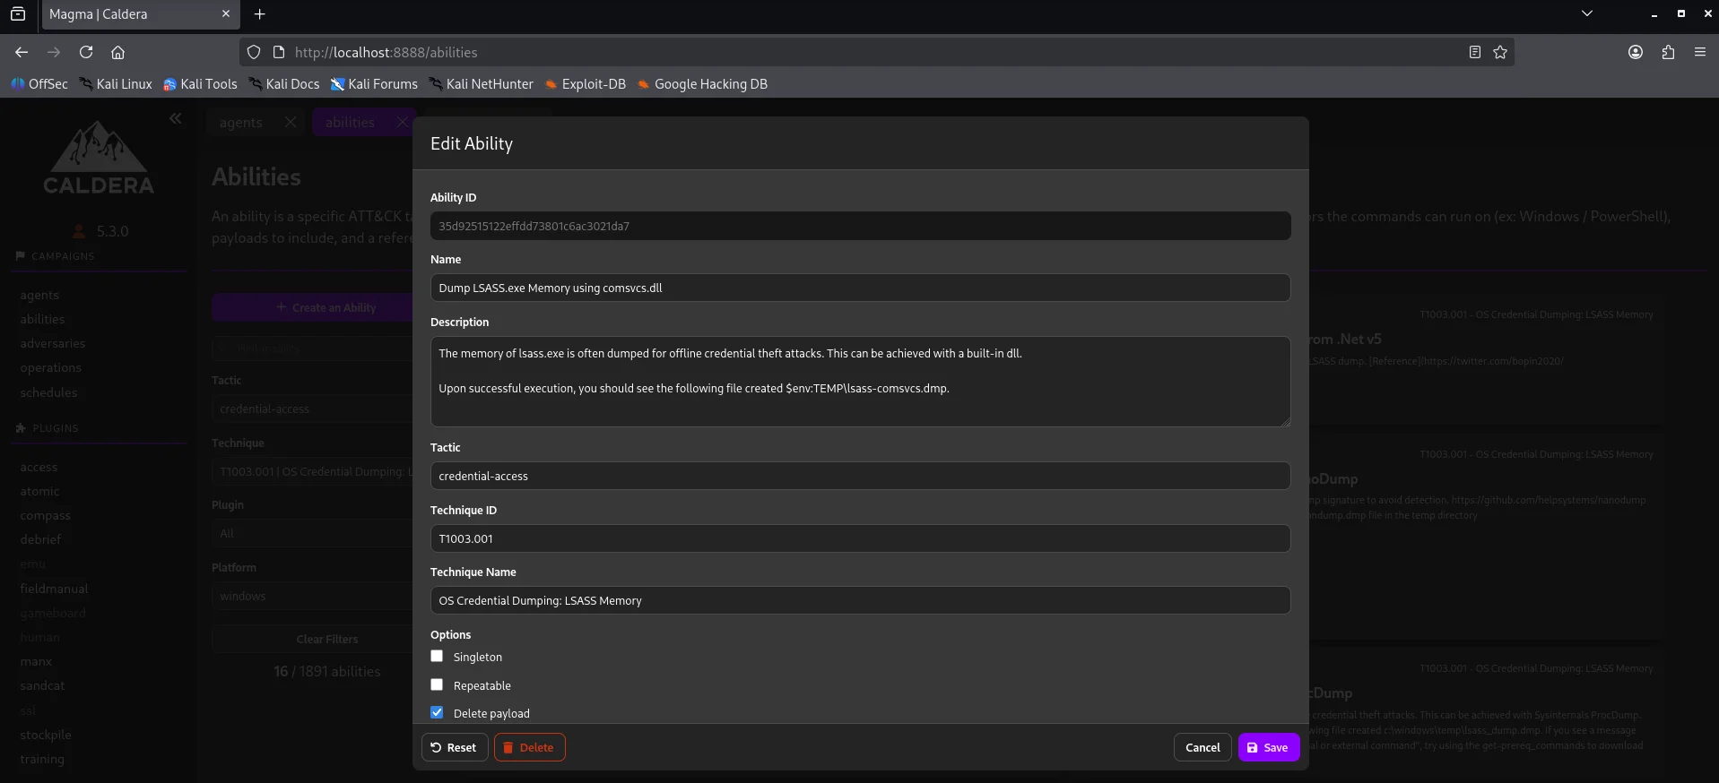The height and width of the screenshot is (783, 1719).
Task: Click the Name input field
Action: (860, 288)
